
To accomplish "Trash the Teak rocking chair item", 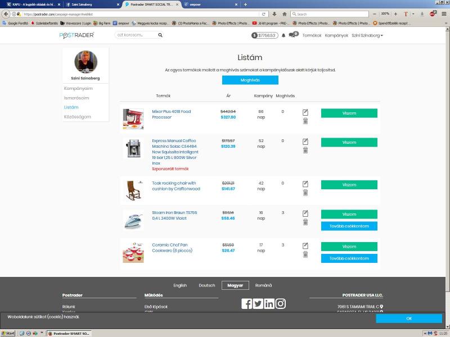I will (305, 193).
